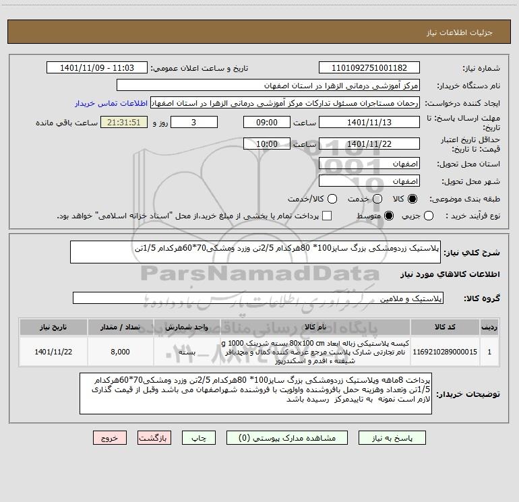
Task: Click the بازگشت back button
Action: [x=154, y=438]
